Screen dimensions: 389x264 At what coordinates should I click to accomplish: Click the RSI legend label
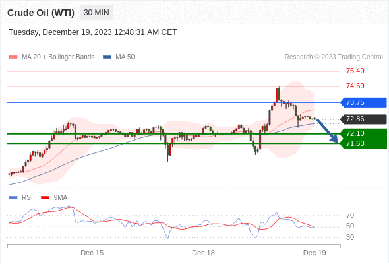coord(27,198)
